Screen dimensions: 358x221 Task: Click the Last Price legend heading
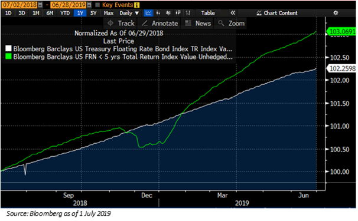[x=119, y=41]
